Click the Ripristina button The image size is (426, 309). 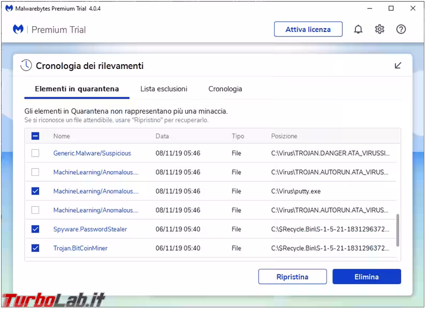292,276
